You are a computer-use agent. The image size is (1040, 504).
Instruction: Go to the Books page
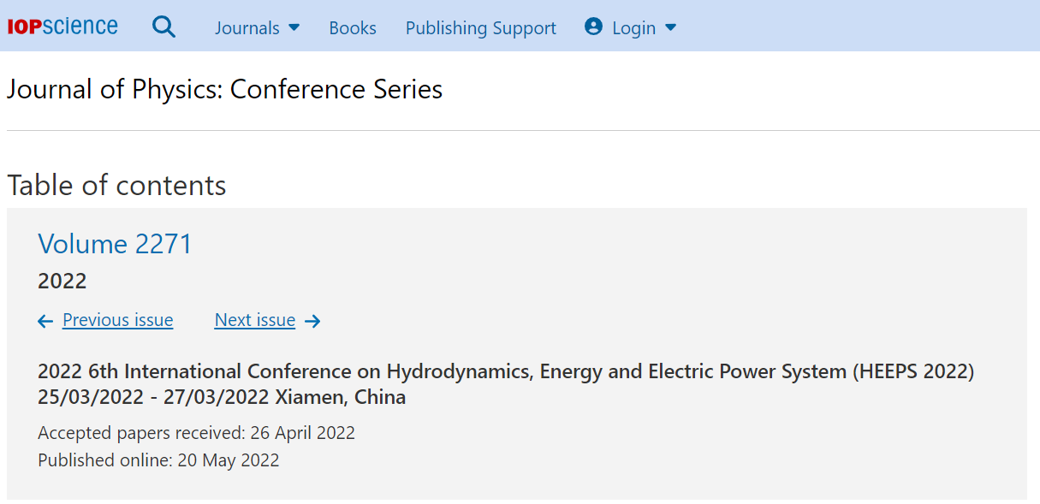353,28
